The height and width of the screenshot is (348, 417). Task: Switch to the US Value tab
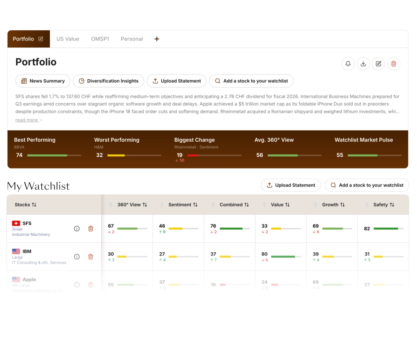pos(68,39)
